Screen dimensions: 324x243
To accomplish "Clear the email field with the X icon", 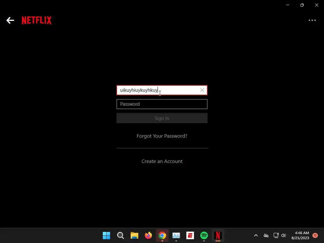I will (x=202, y=90).
